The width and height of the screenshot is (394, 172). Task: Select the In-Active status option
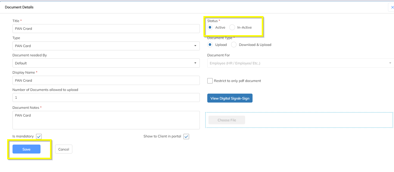(232, 27)
